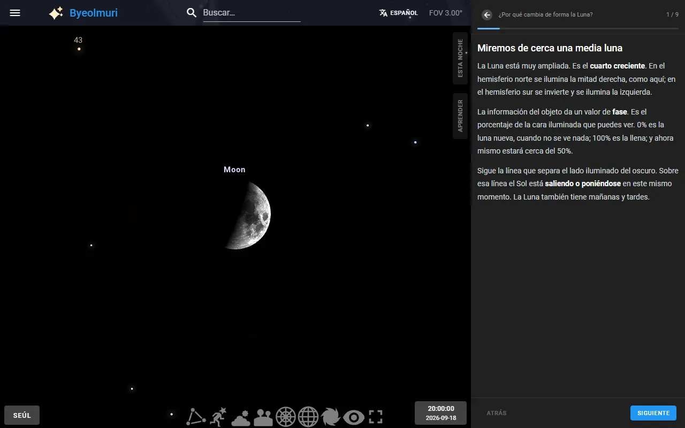Click the Byeolmuri app title
The image size is (685, 428).
[94, 13]
